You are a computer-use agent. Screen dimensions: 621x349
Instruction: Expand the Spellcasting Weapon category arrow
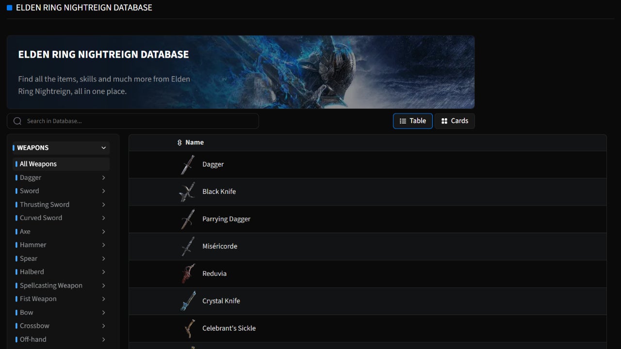pyautogui.click(x=103, y=286)
